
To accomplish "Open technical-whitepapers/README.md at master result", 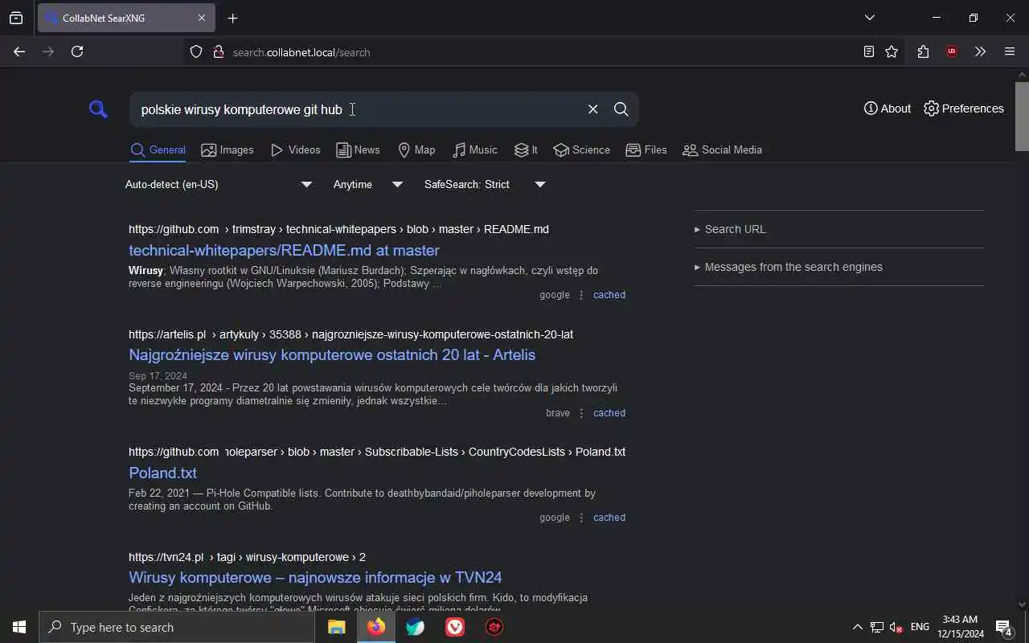I will click(x=284, y=251).
